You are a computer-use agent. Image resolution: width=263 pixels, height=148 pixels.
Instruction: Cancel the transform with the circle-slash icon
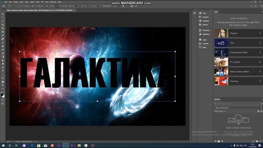pyautogui.click(x=132, y=6)
